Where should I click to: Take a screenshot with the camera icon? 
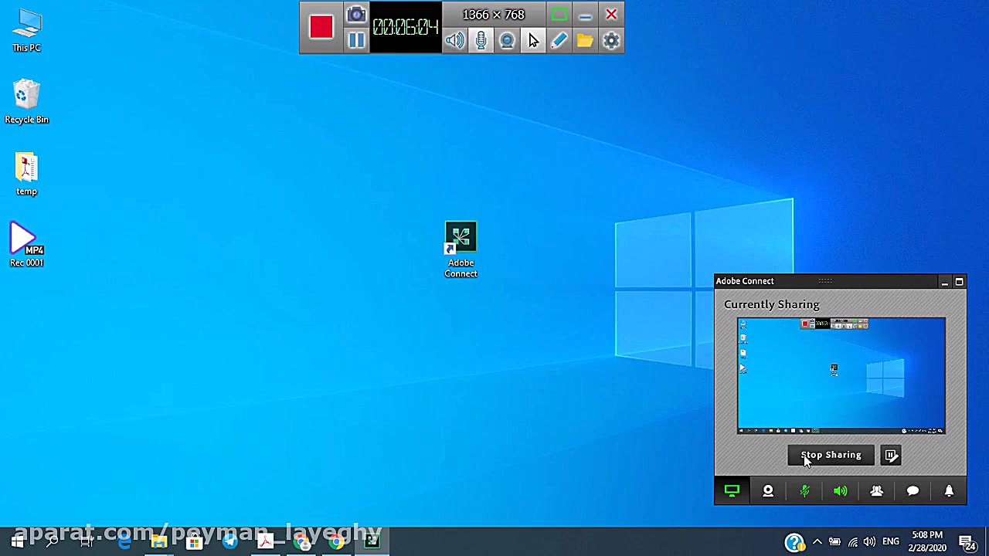coord(356,15)
